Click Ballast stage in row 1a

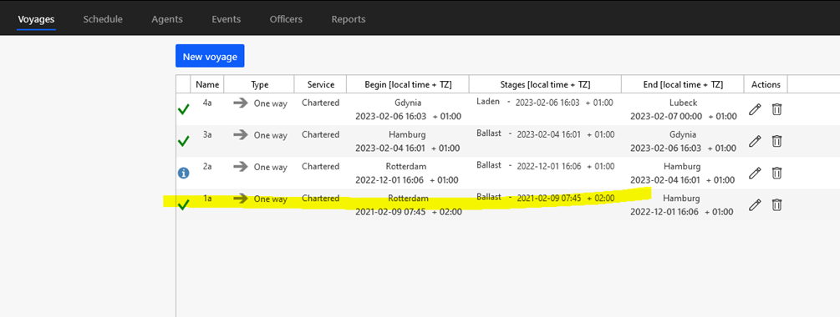coord(489,197)
